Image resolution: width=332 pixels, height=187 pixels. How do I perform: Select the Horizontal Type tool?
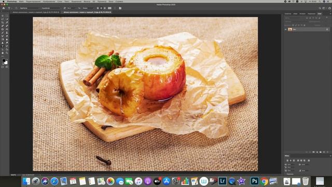2,46
